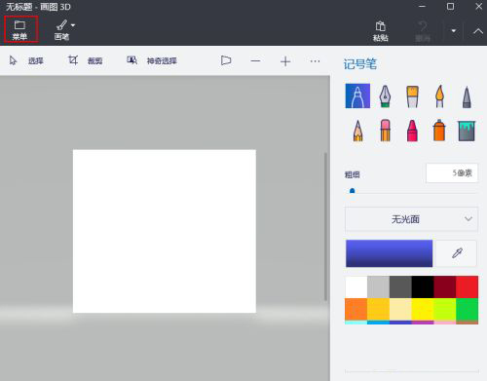Viewport: 487px width, 381px height.
Task: Open the 菜单 menu button
Action: coord(19,30)
